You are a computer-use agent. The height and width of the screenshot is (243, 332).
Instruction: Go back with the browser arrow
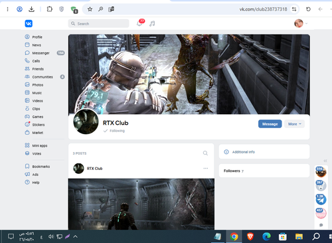pos(320,9)
